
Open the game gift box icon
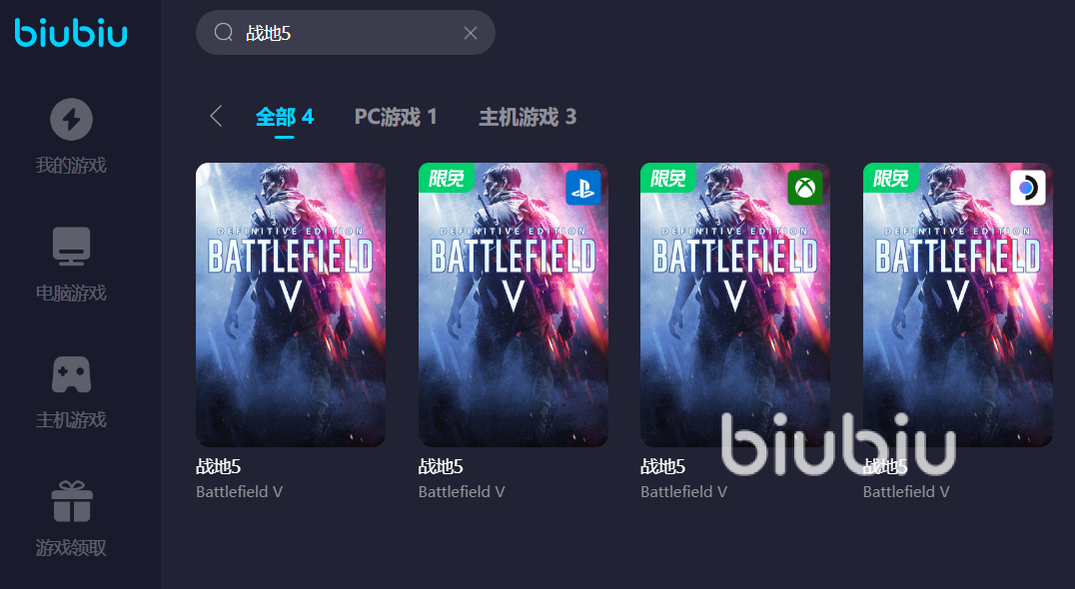coord(72,501)
